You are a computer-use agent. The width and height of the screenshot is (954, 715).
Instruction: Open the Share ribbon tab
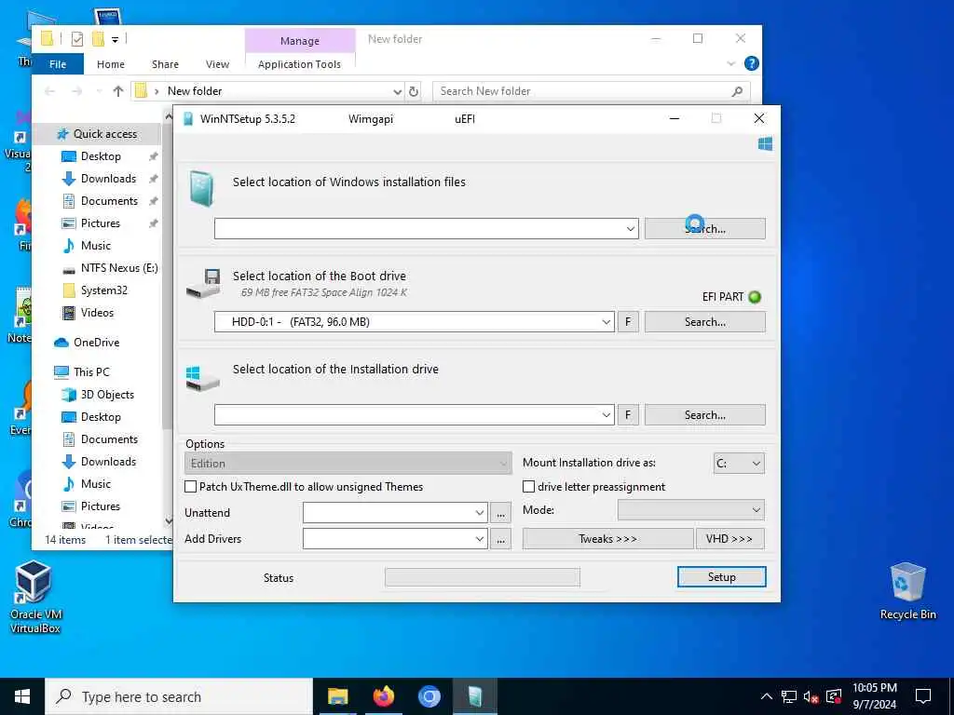click(x=165, y=64)
